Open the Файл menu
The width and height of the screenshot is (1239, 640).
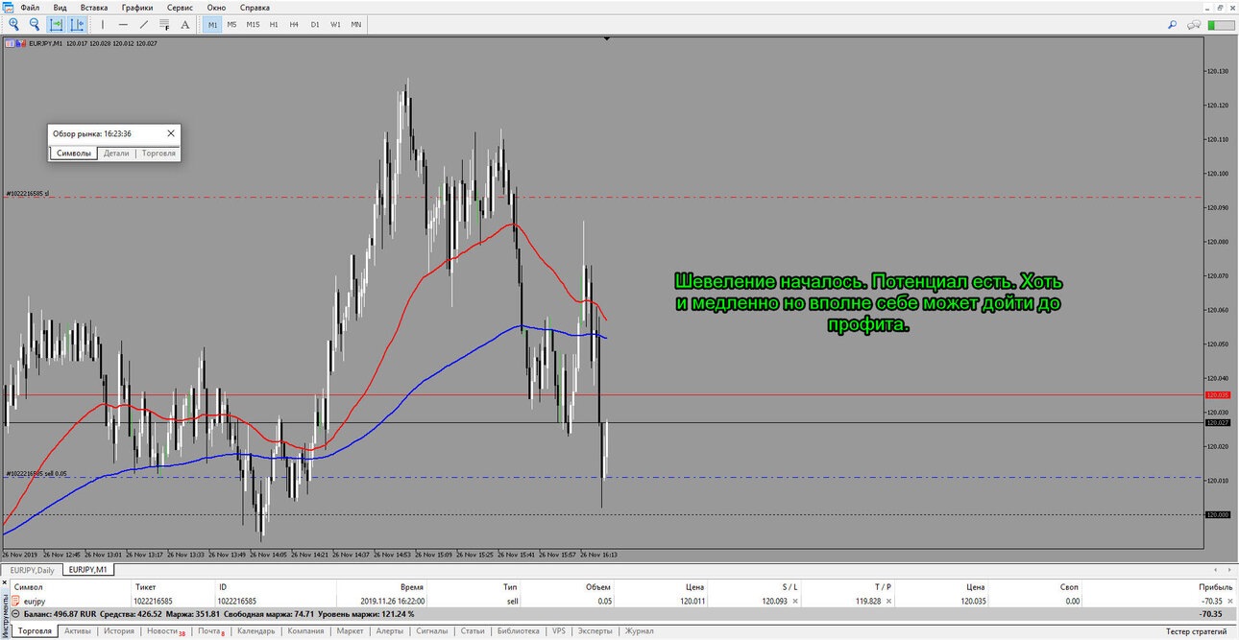click(x=30, y=8)
